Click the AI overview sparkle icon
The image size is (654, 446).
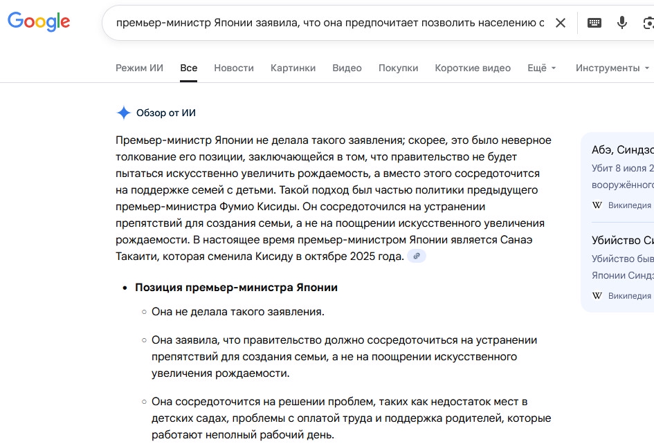(123, 113)
